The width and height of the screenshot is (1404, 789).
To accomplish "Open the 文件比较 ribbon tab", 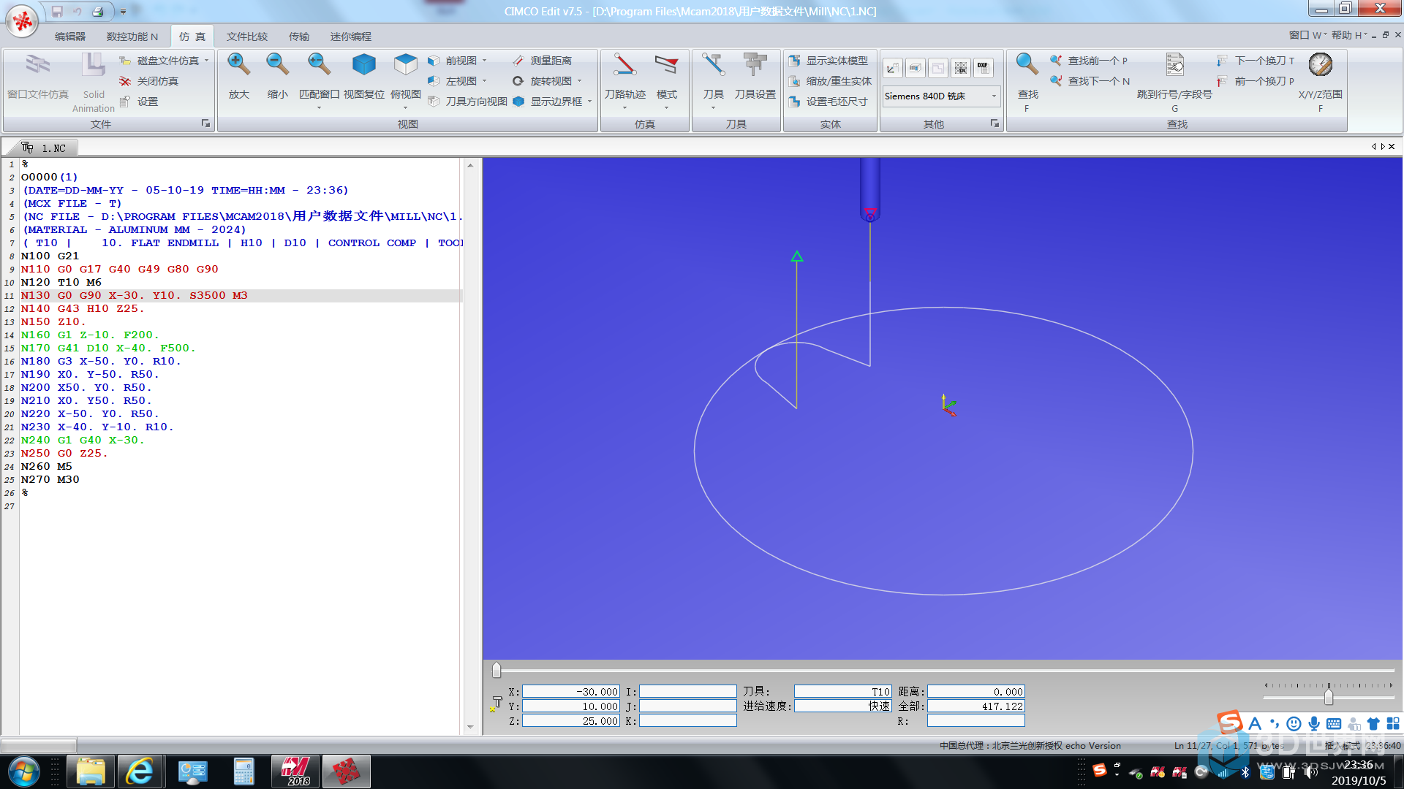I will (x=247, y=37).
